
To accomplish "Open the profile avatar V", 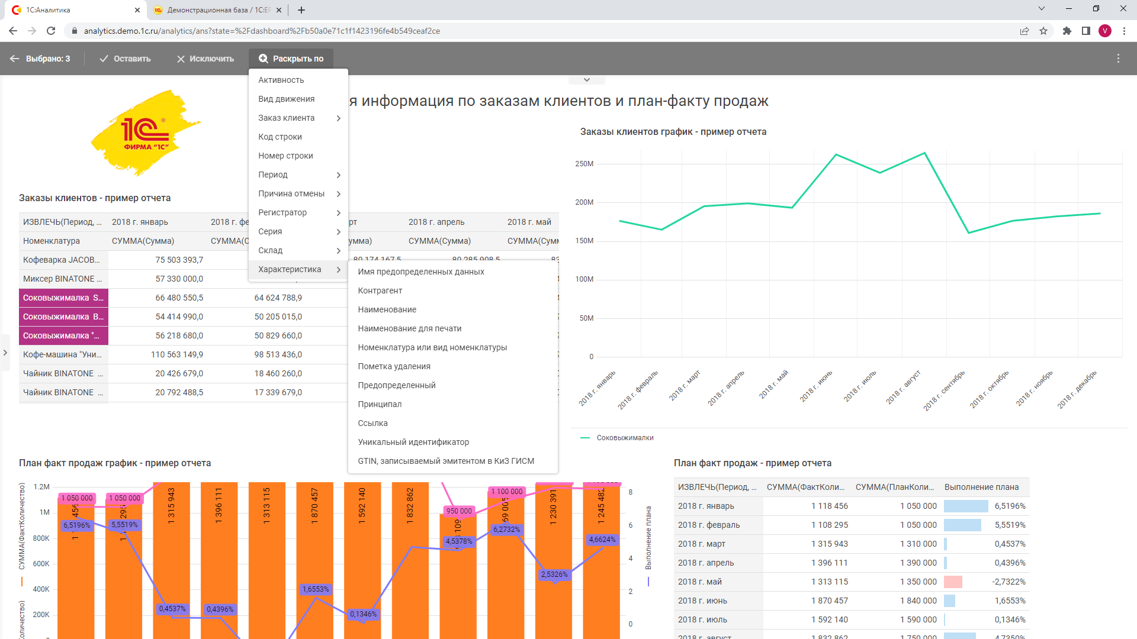I will [1105, 31].
